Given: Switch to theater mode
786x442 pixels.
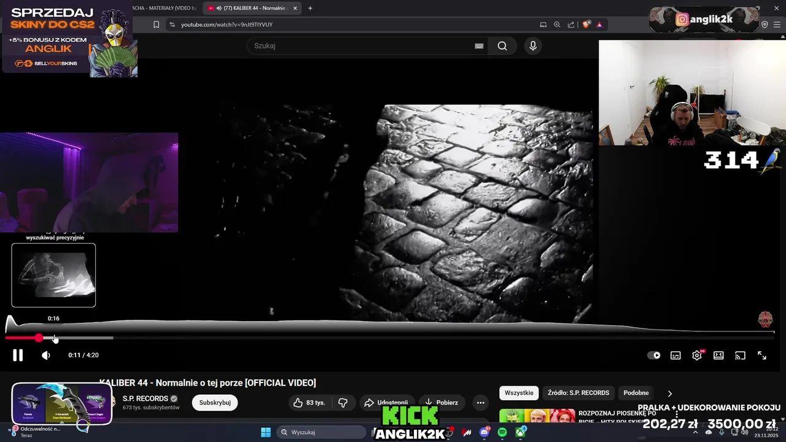Looking at the screenshot, I should point(718,355).
